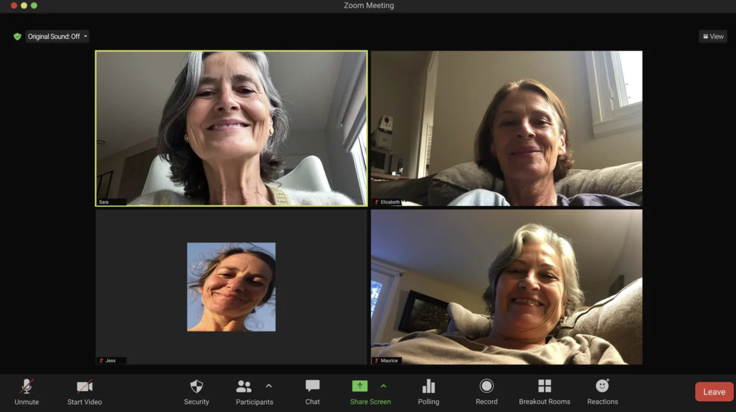Viewport: 736px width, 412px height.
Task: Unmute the microphone
Action: click(27, 391)
